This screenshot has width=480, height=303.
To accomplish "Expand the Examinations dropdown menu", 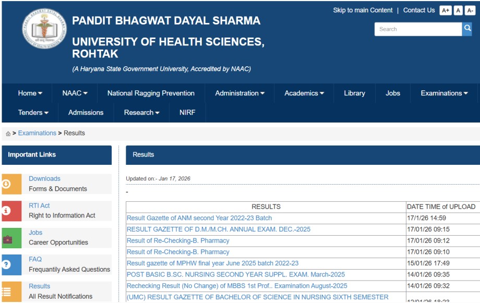I will point(444,93).
